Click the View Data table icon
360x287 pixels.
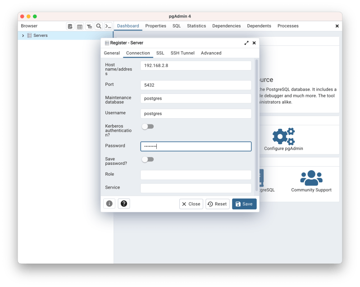click(80, 26)
